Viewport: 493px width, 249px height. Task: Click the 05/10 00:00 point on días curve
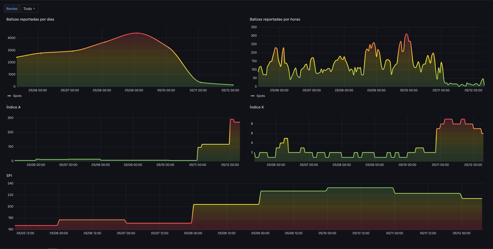(169, 48)
